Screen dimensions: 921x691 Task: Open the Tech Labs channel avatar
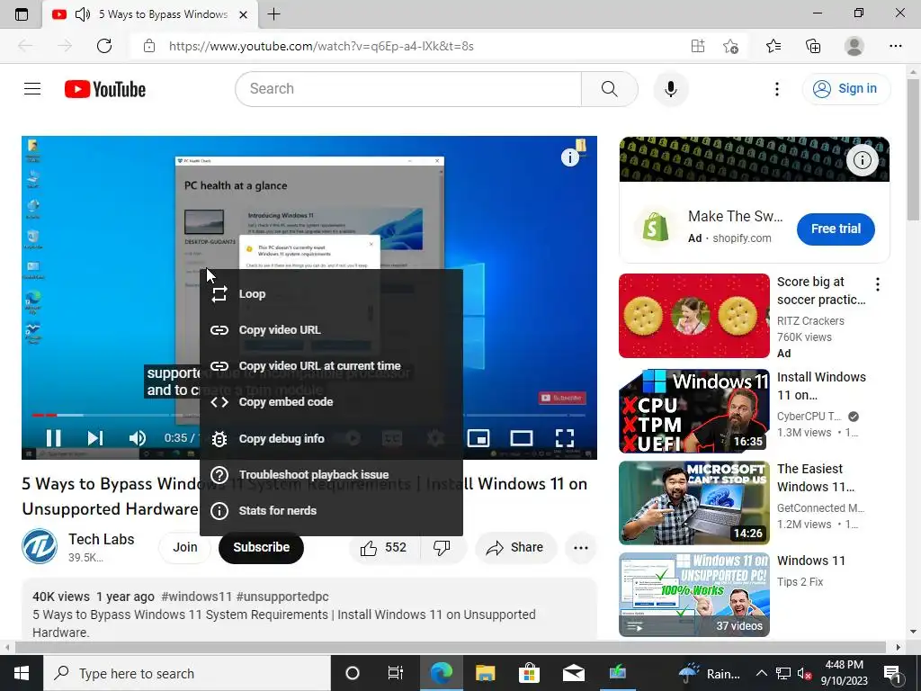pos(40,546)
